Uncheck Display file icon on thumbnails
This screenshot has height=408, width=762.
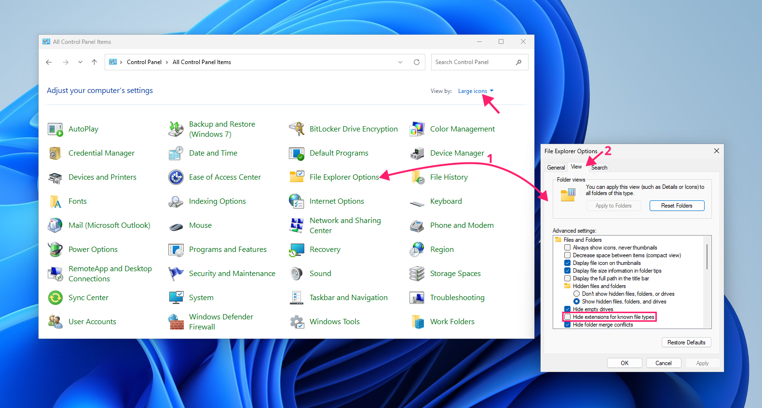[x=568, y=263]
